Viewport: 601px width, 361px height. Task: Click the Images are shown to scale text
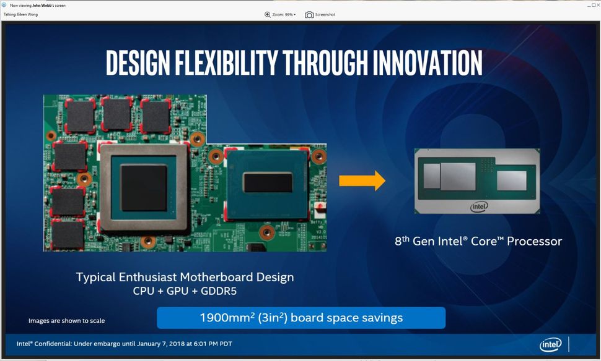coord(67,321)
